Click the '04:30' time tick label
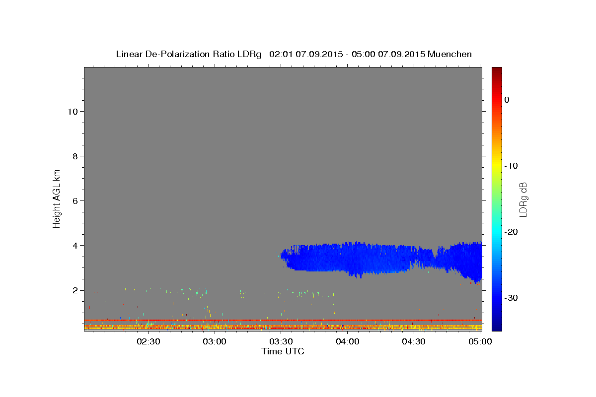Image resolution: width=596 pixels, height=397 pixels. 414,341
